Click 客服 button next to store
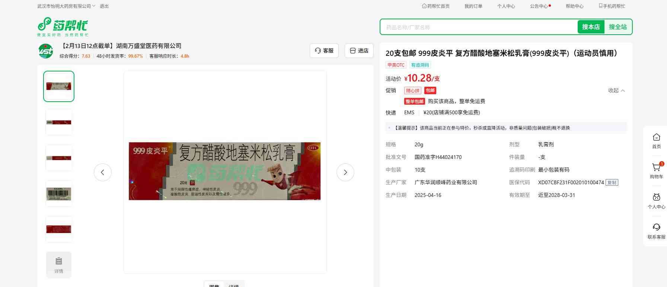667x287 pixels. click(x=324, y=51)
